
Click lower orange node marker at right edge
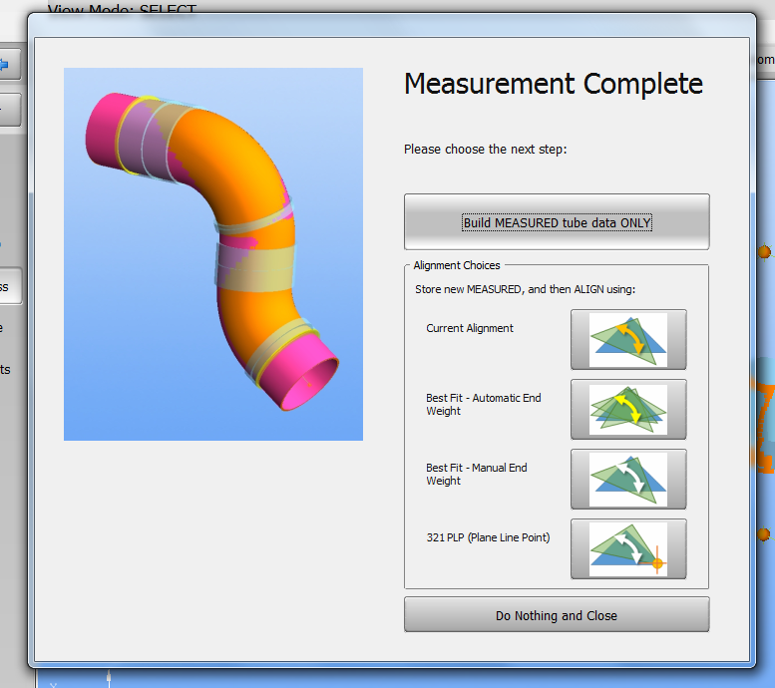[765, 534]
